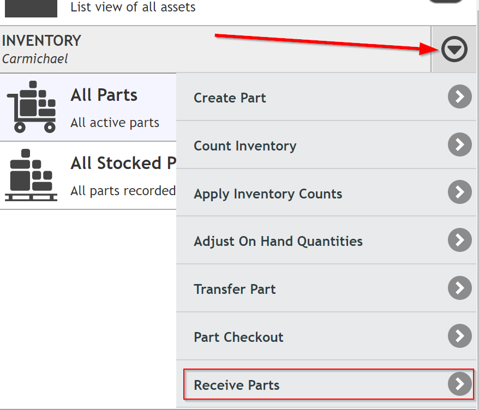Open the All Parts list title
Screen dimensions: 479x410
click(104, 95)
